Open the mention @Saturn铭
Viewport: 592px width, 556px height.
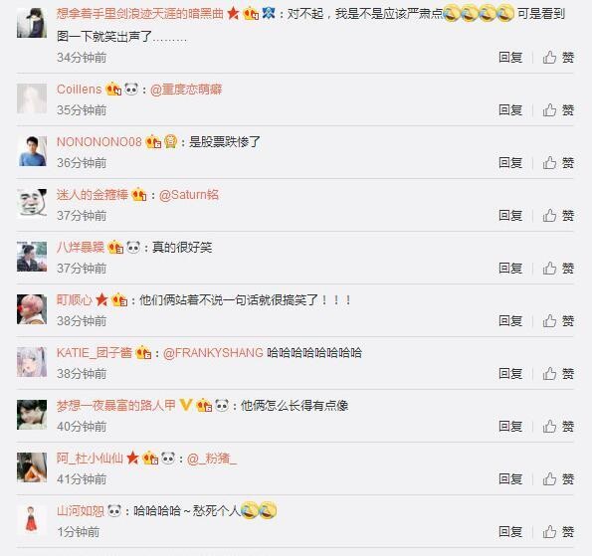click(x=189, y=195)
